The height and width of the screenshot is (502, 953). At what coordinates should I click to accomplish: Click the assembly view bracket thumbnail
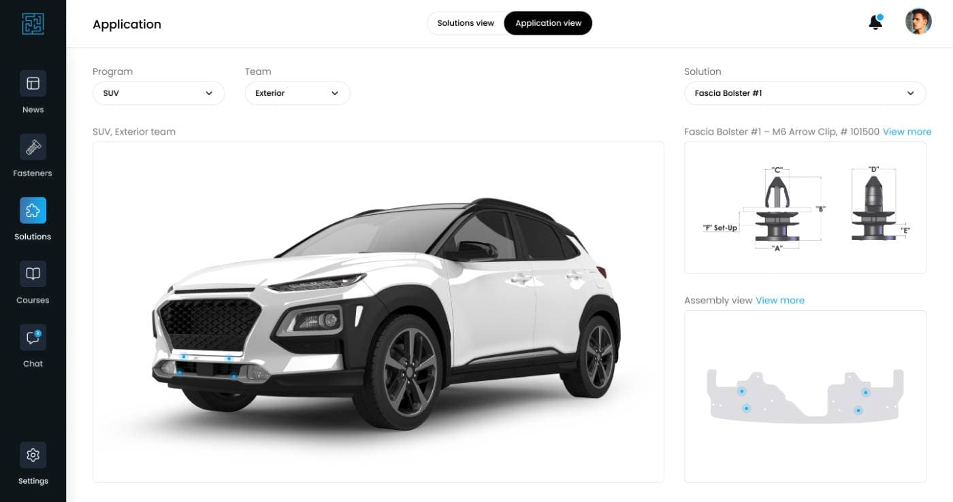(x=805, y=397)
